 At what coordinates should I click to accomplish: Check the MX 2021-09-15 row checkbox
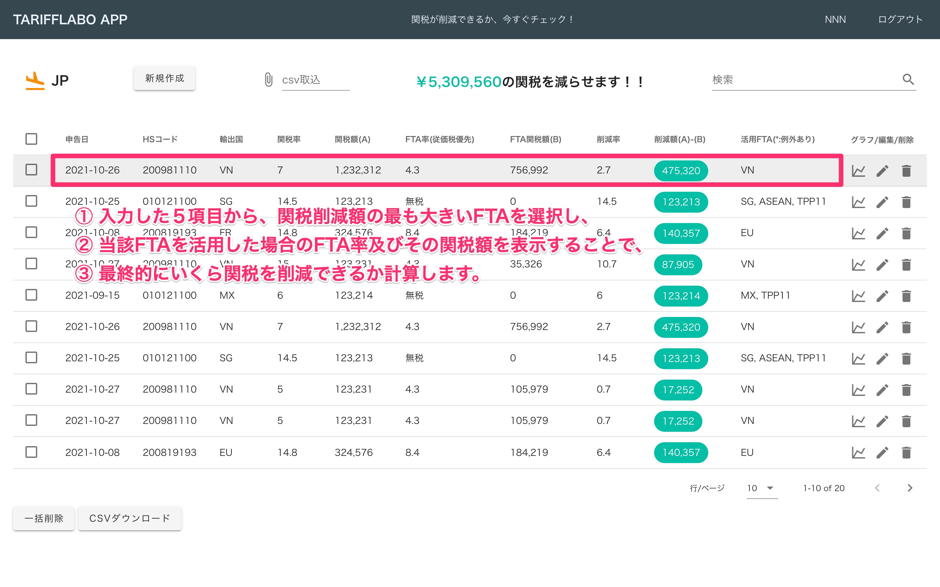[31, 295]
